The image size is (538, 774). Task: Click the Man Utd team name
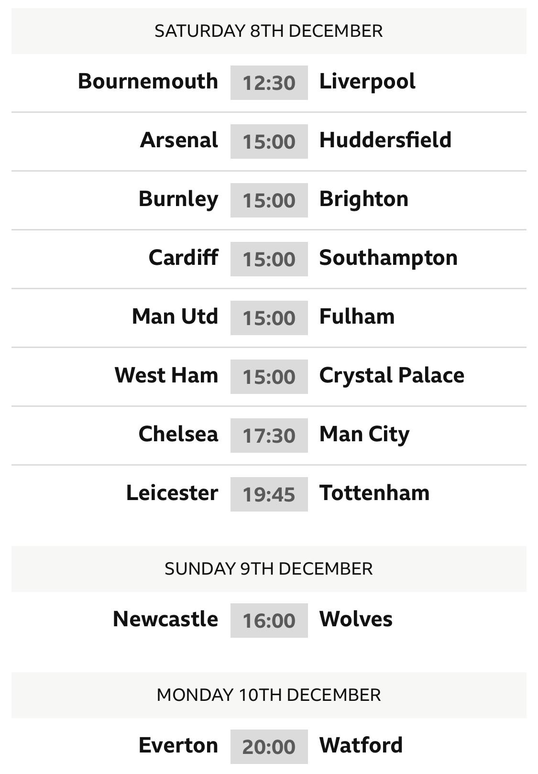[x=175, y=316]
